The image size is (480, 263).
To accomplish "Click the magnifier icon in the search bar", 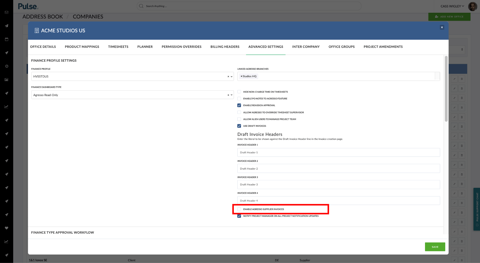I will 141,6.
